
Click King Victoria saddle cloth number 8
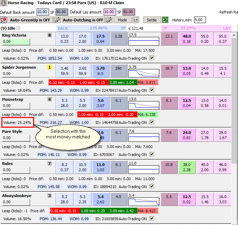pos(49,35)
